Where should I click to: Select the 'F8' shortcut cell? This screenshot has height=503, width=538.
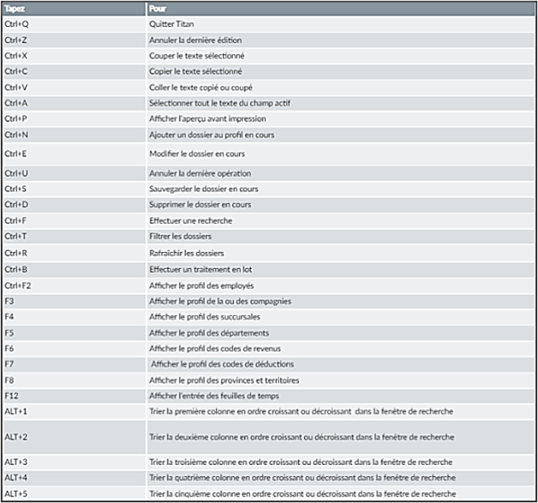click(74, 381)
